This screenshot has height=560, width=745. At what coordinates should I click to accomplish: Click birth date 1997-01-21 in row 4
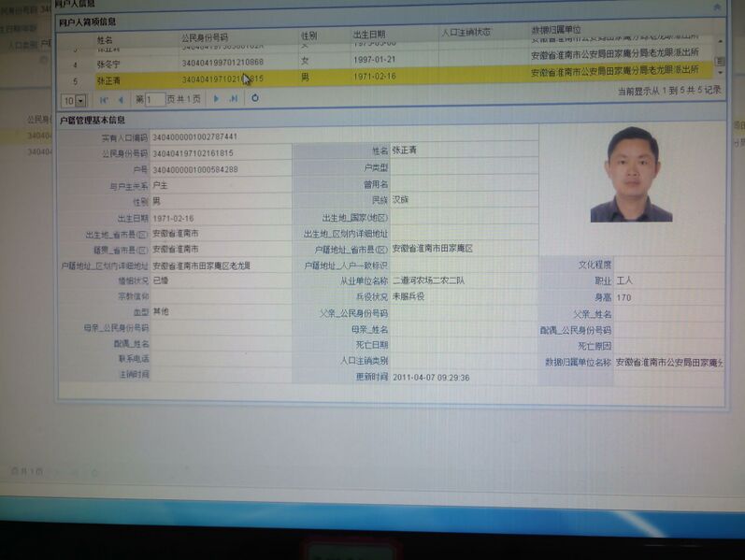375,60
